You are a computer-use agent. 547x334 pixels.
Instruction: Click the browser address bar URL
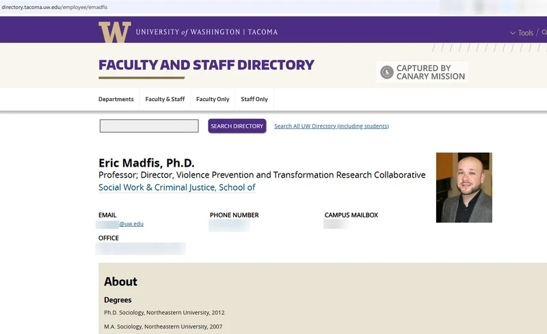(x=55, y=7)
